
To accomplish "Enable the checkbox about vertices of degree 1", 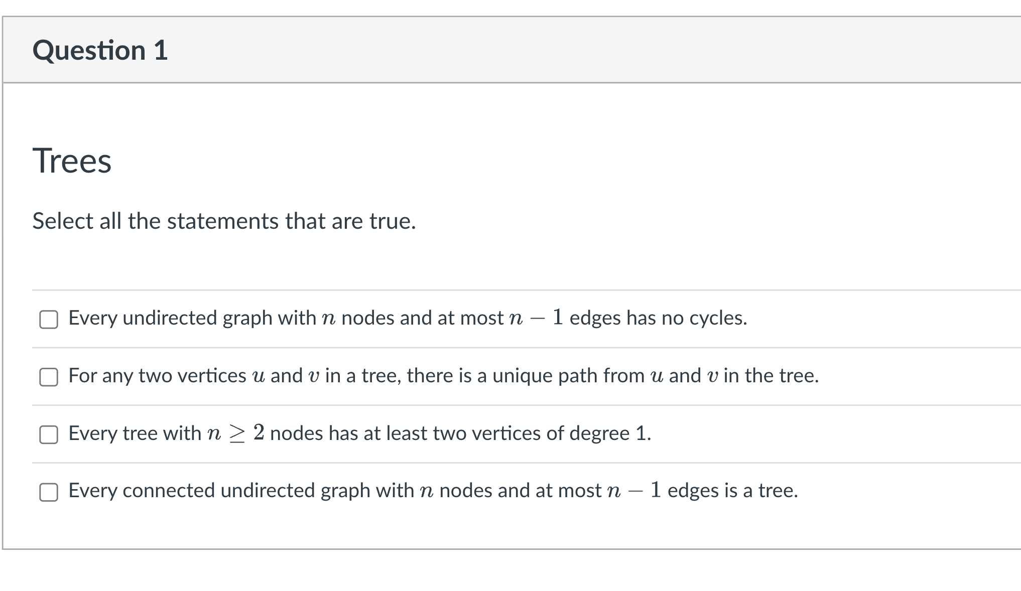I will click(49, 433).
